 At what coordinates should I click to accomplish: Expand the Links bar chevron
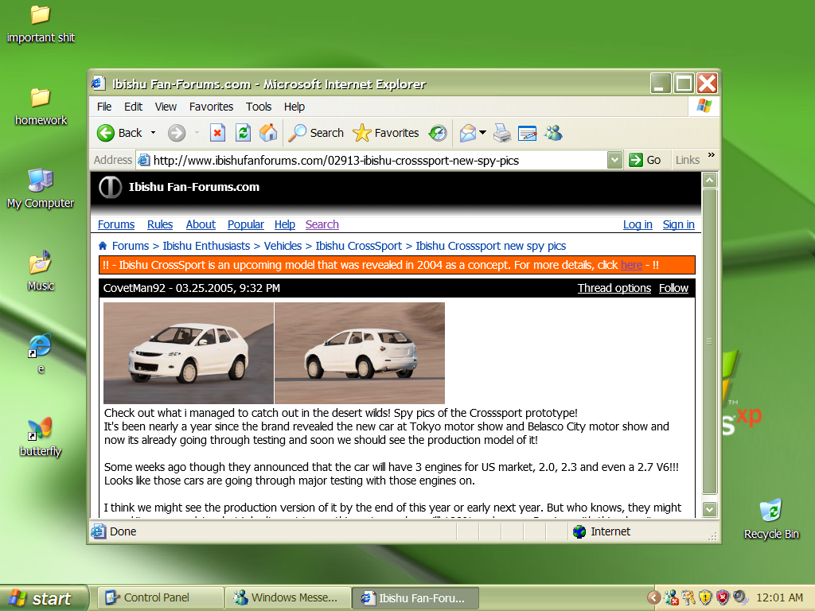click(711, 155)
